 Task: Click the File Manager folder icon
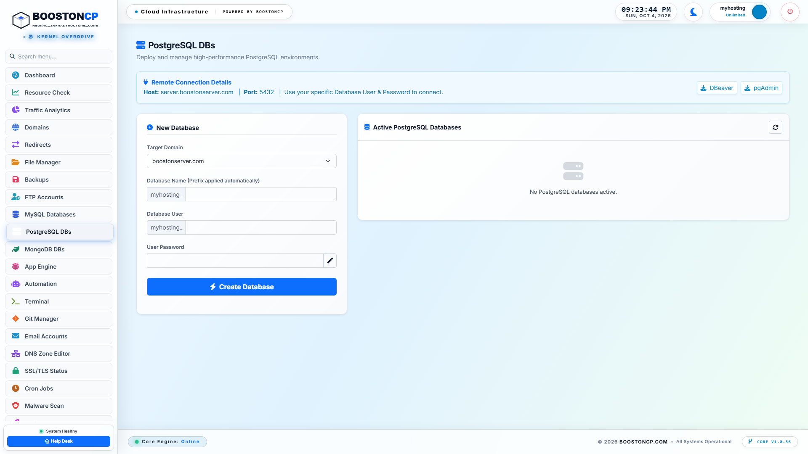(x=16, y=162)
